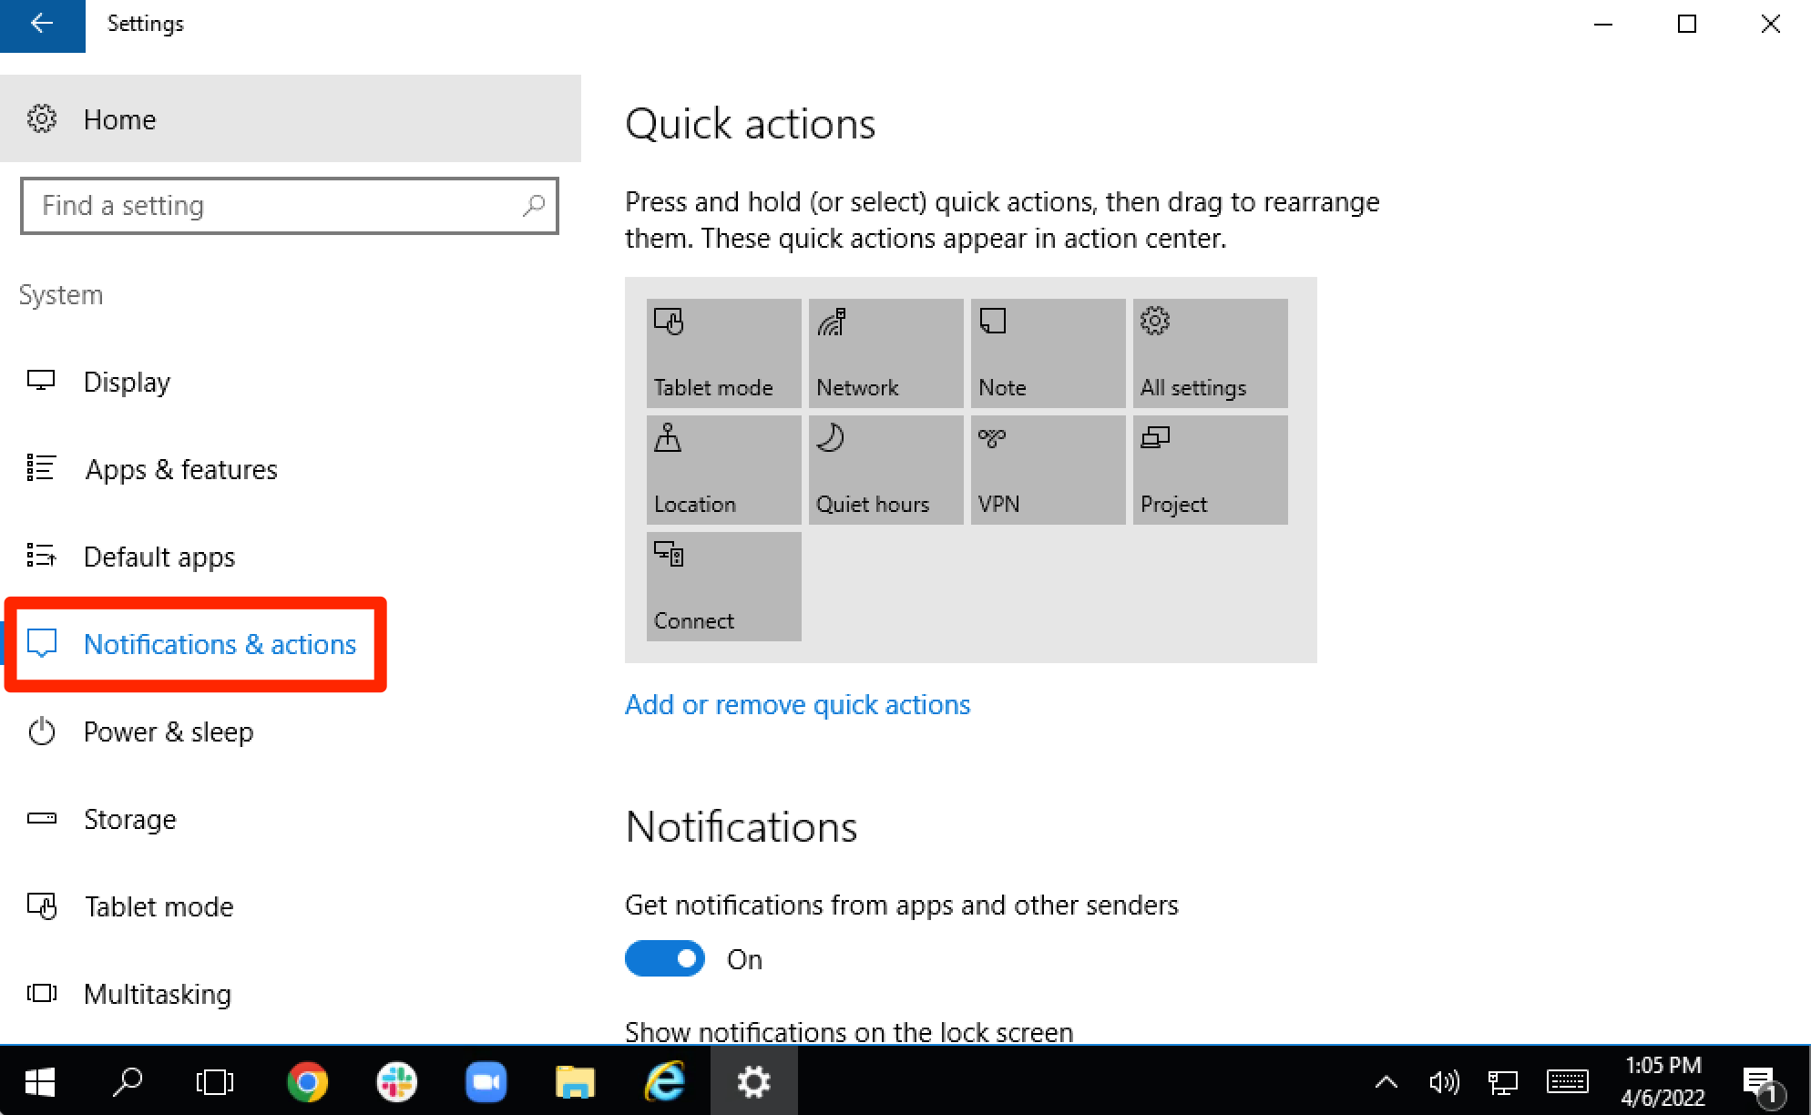This screenshot has height=1115, width=1811.
Task: Select the Project quick action tile
Action: click(1210, 469)
